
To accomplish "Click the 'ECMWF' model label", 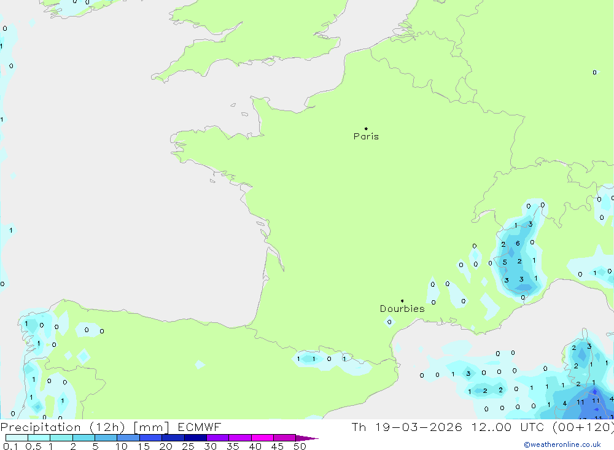I will click(200, 427).
